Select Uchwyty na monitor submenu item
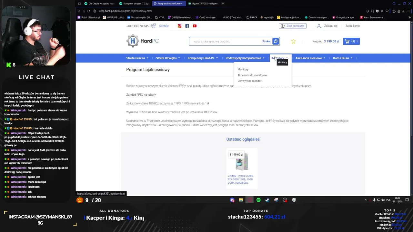This screenshot has width=413, height=232. coord(249,81)
